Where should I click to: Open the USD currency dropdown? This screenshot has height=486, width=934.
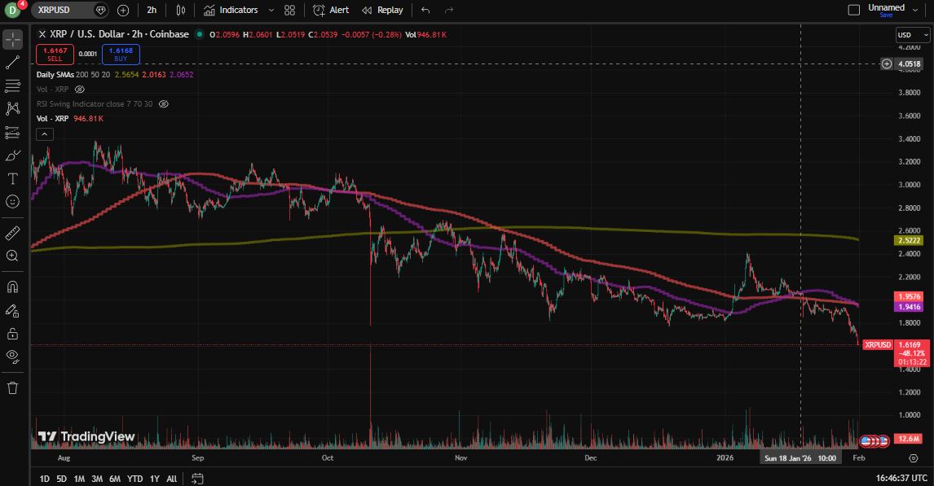(x=913, y=35)
